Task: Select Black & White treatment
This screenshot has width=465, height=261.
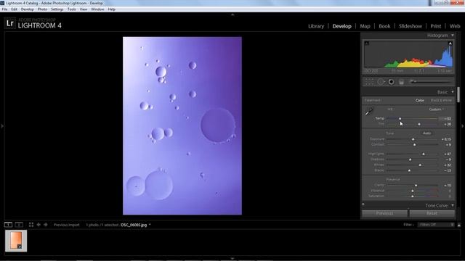Action: pos(441,100)
